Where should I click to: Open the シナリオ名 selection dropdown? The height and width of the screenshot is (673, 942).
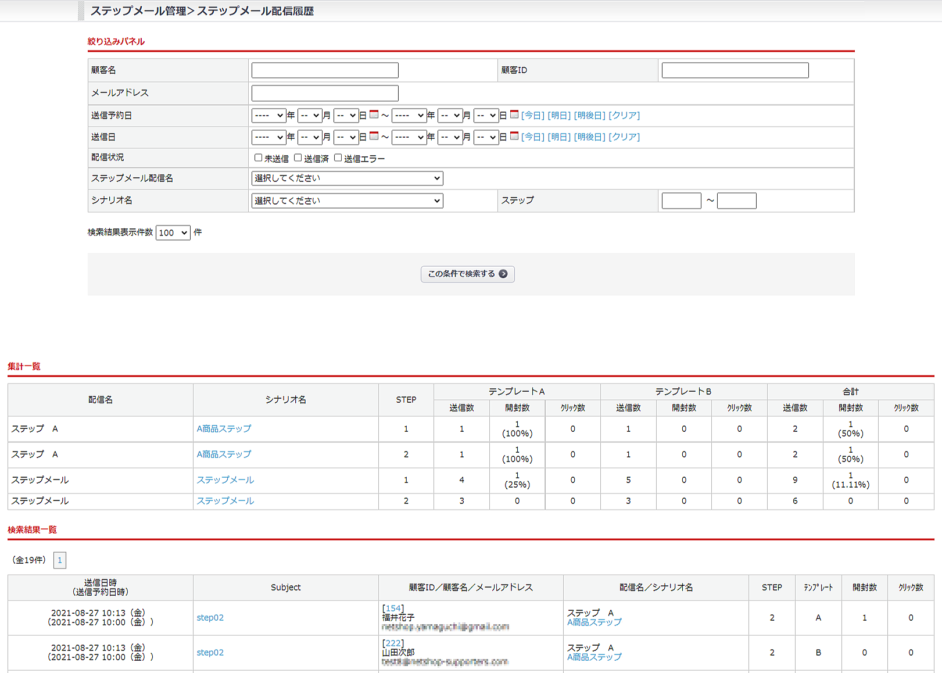pyautogui.click(x=347, y=201)
